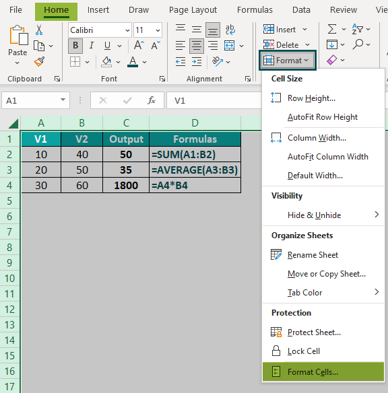Open the File tab
The width and height of the screenshot is (388, 393).
(x=15, y=10)
